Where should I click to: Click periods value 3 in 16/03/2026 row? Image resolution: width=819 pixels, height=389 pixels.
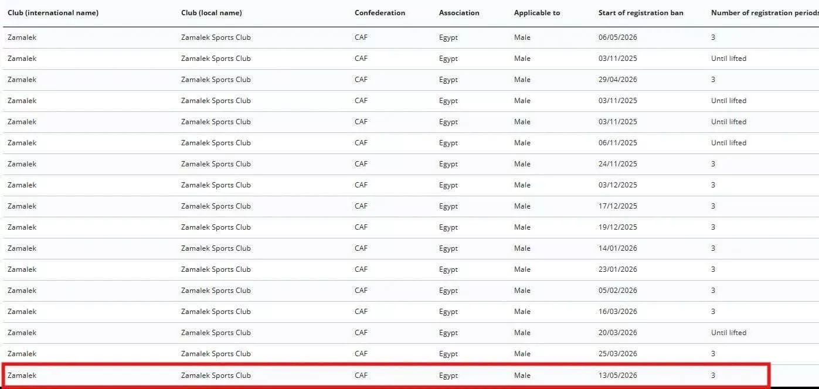click(x=713, y=312)
